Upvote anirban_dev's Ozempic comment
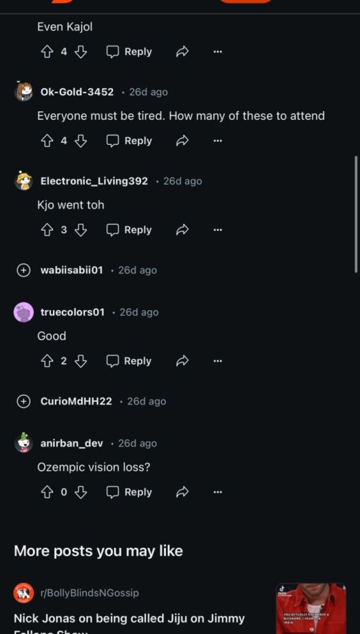360x634 pixels. pyautogui.click(x=47, y=492)
